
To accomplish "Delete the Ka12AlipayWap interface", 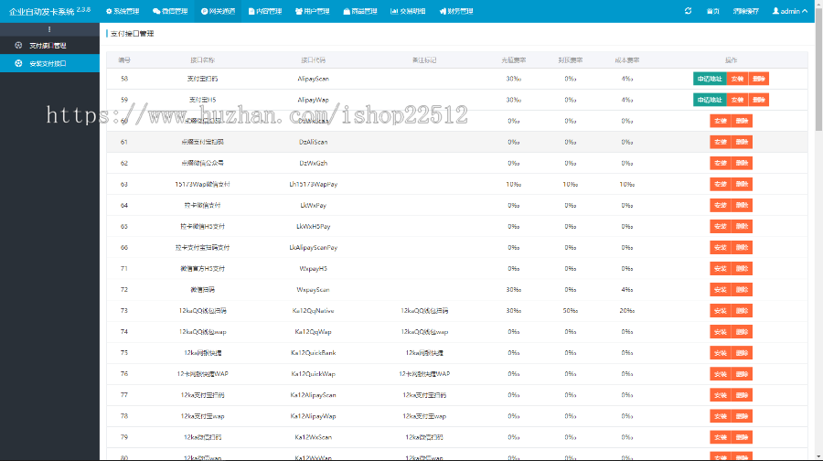I will click(742, 416).
